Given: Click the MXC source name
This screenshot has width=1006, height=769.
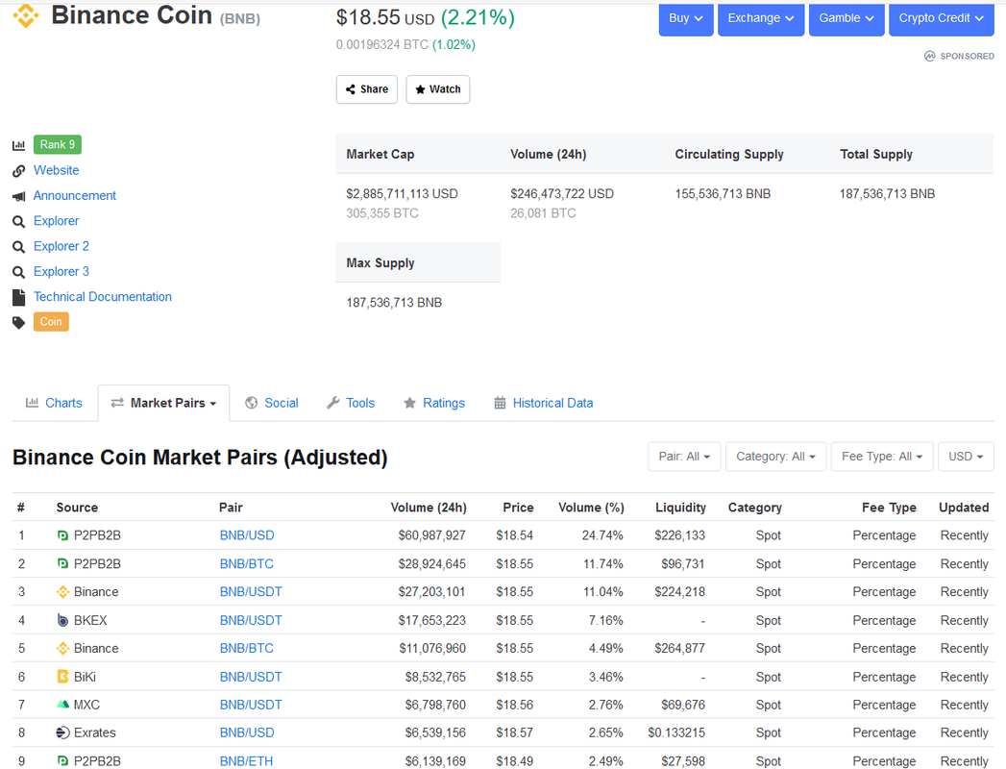Looking at the screenshot, I should [x=86, y=705].
